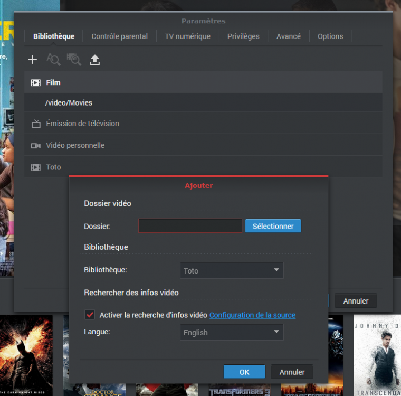Screen dimensions: 401x396
Task: Open the Avancé settings tab
Action: [289, 36]
